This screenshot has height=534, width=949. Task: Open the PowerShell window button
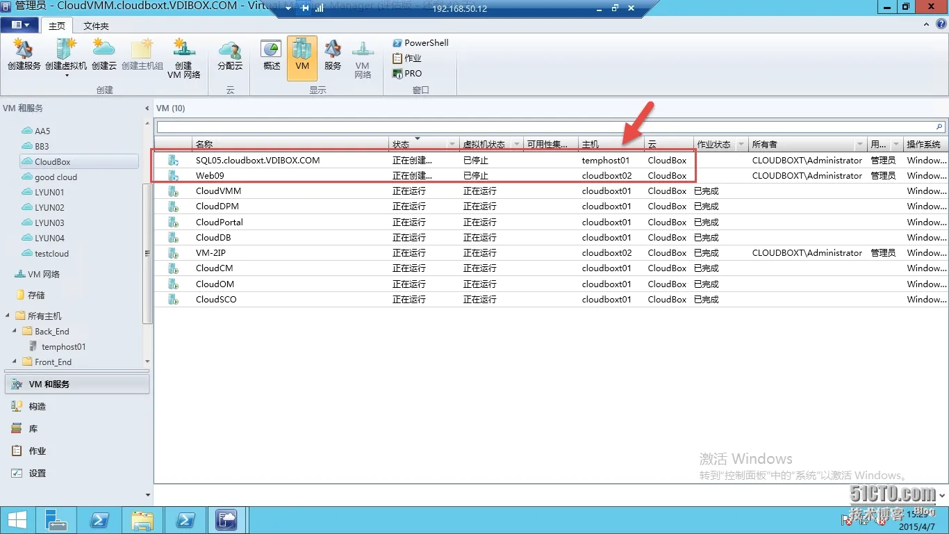pos(420,42)
